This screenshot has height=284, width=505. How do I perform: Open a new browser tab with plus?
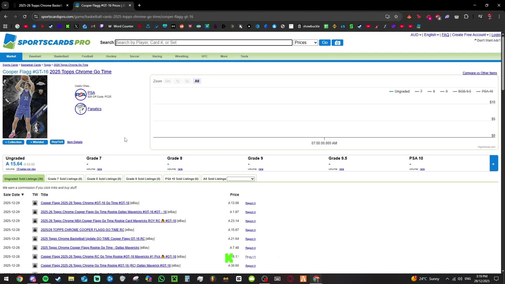tap(139, 6)
